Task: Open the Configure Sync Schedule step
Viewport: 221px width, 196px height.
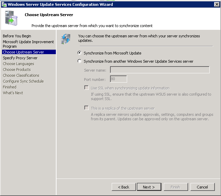Action: pyautogui.click(x=23, y=81)
